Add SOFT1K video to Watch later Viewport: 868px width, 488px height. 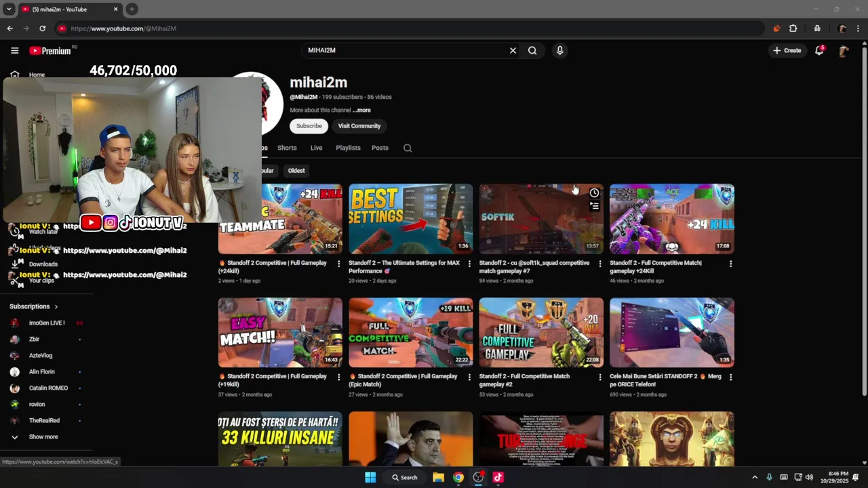click(594, 192)
